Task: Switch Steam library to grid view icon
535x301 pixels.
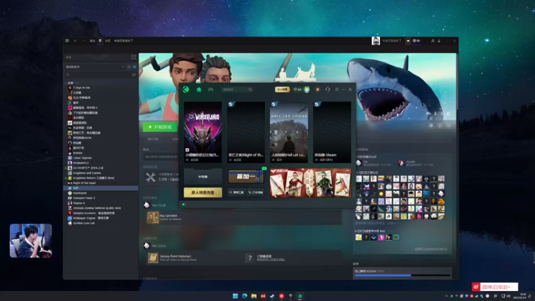Action: point(133,57)
